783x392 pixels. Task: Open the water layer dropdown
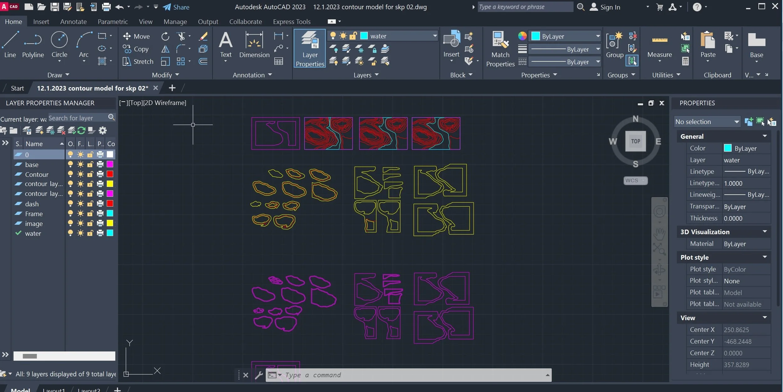click(435, 36)
